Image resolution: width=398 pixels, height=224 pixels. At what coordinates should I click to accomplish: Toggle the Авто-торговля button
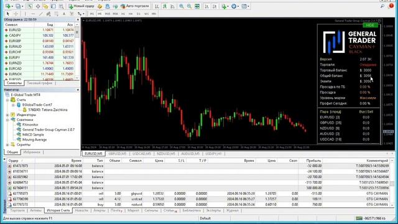click(134, 6)
